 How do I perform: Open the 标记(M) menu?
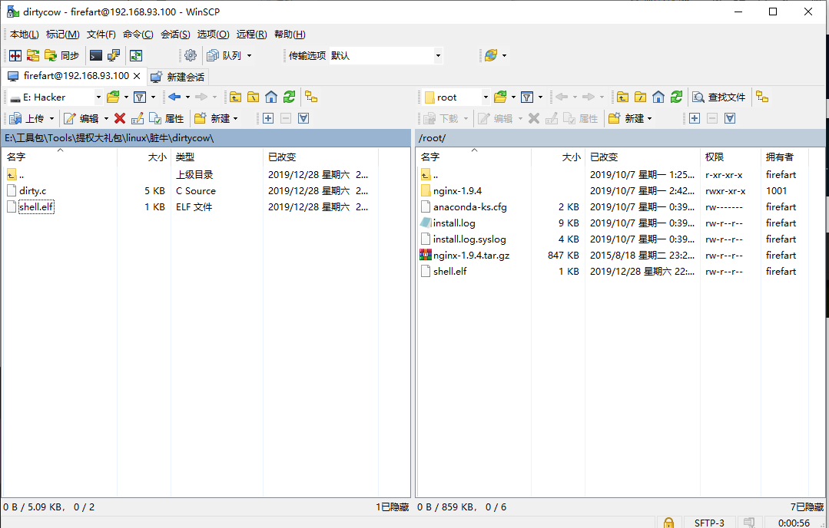[63, 35]
